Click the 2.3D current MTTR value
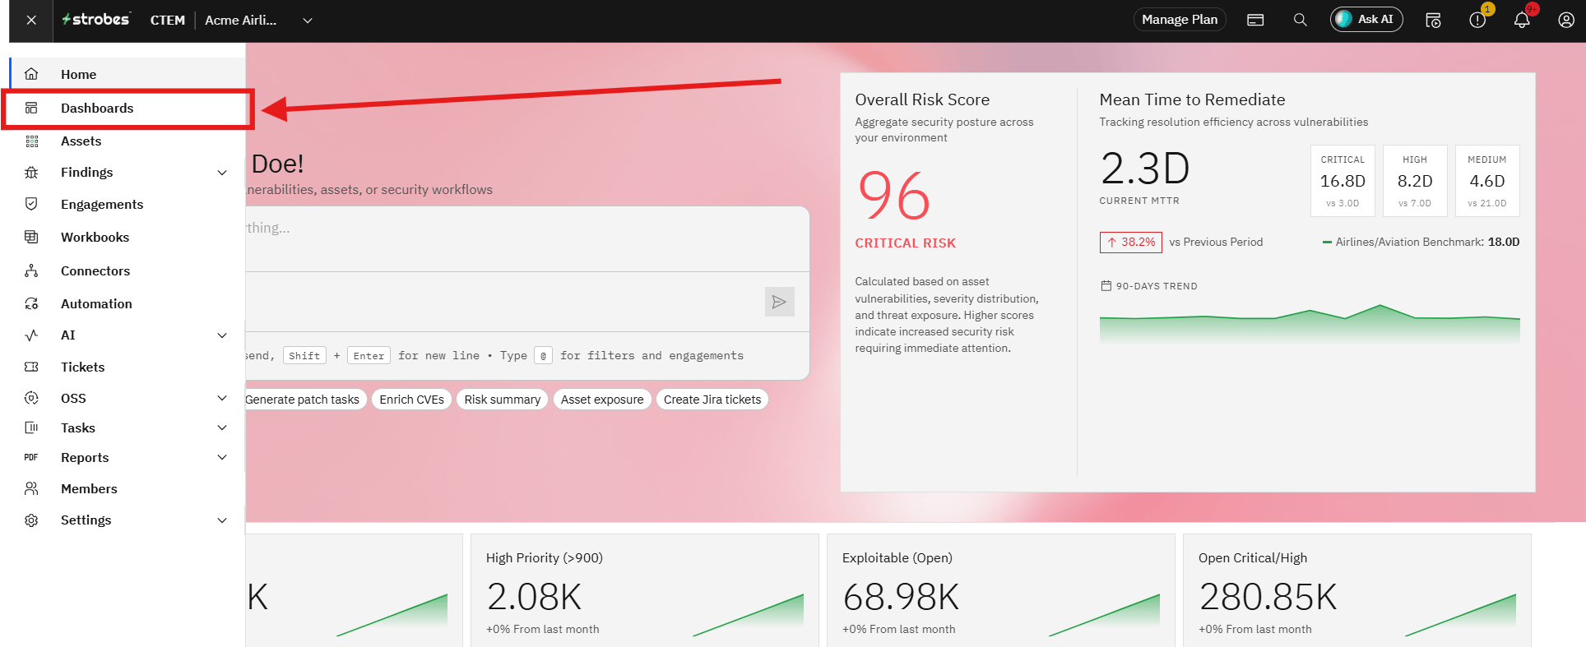The width and height of the screenshot is (1586, 647). tap(1145, 169)
